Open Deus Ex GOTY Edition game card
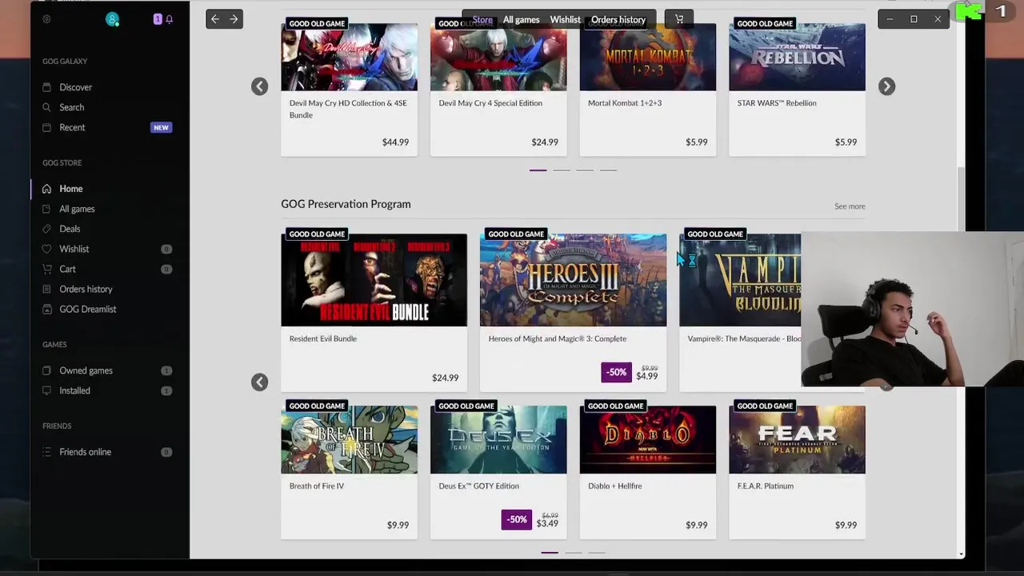The image size is (1024, 576). (498, 470)
